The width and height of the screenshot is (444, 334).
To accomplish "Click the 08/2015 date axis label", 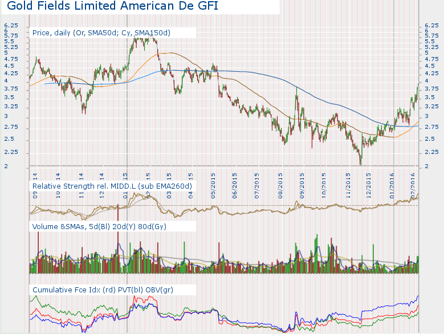I will coord(280,186).
